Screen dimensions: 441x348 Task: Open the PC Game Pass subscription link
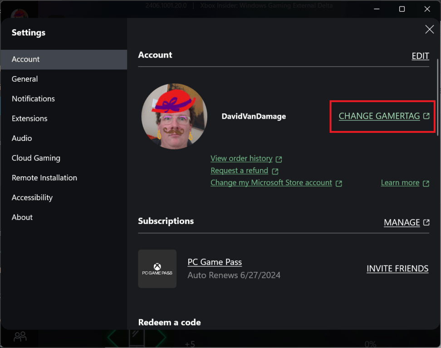pyautogui.click(x=215, y=262)
